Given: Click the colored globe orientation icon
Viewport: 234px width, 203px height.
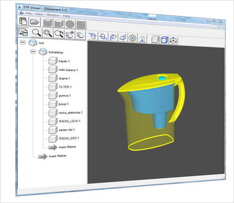Looking at the screenshot, I should (x=132, y=38).
